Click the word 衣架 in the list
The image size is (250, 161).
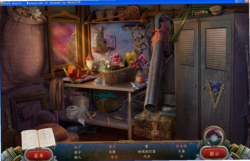tap(112, 152)
